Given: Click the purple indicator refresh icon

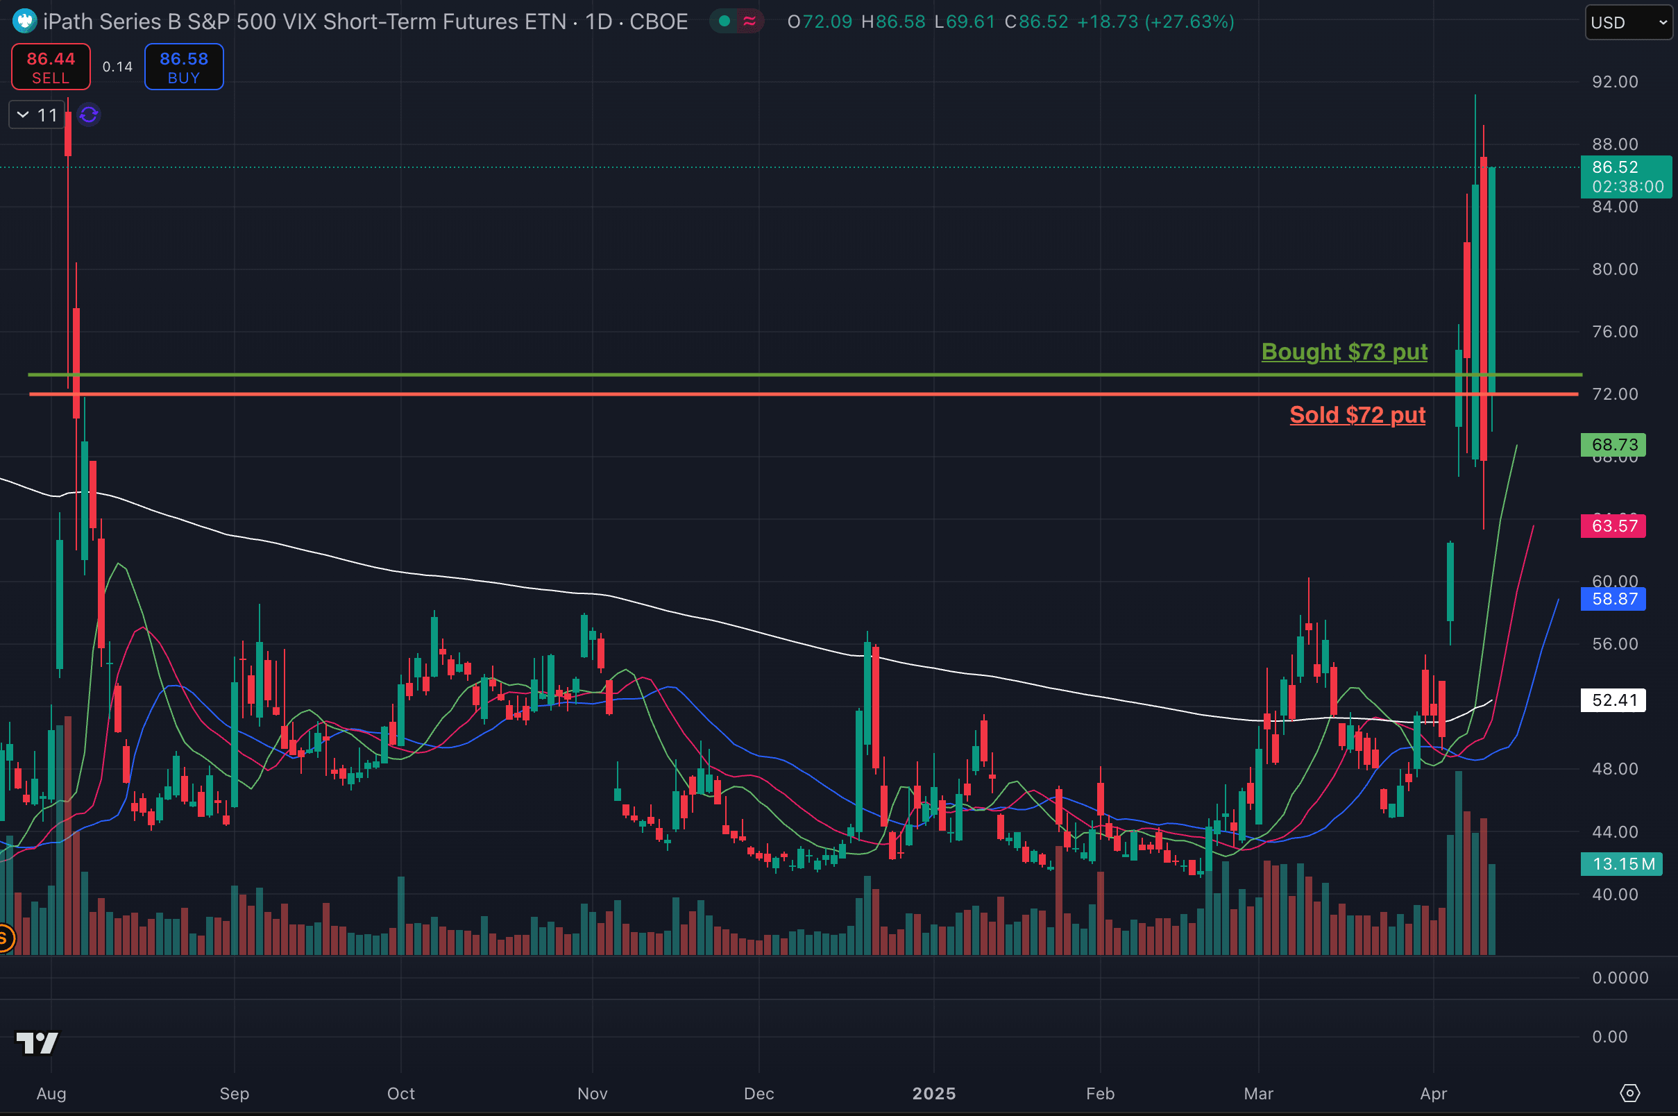Looking at the screenshot, I should pos(89,115).
